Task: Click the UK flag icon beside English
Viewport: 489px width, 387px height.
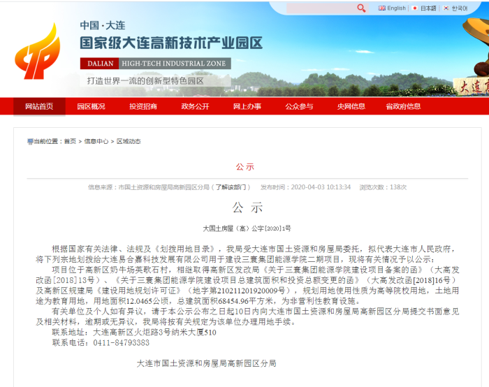Action: [381, 8]
